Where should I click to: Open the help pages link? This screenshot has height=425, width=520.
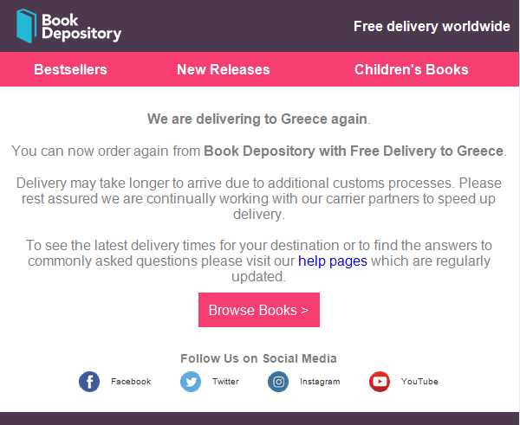coord(333,261)
